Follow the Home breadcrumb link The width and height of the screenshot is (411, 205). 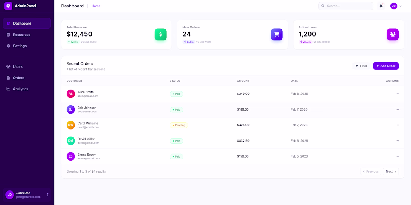pyautogui.click(x=96, y=6)
